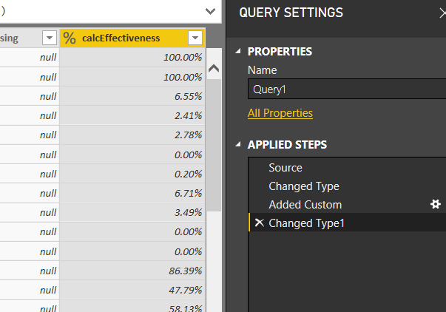
Task: Select the cell showing 0.20%
Action: coord(132,174)
